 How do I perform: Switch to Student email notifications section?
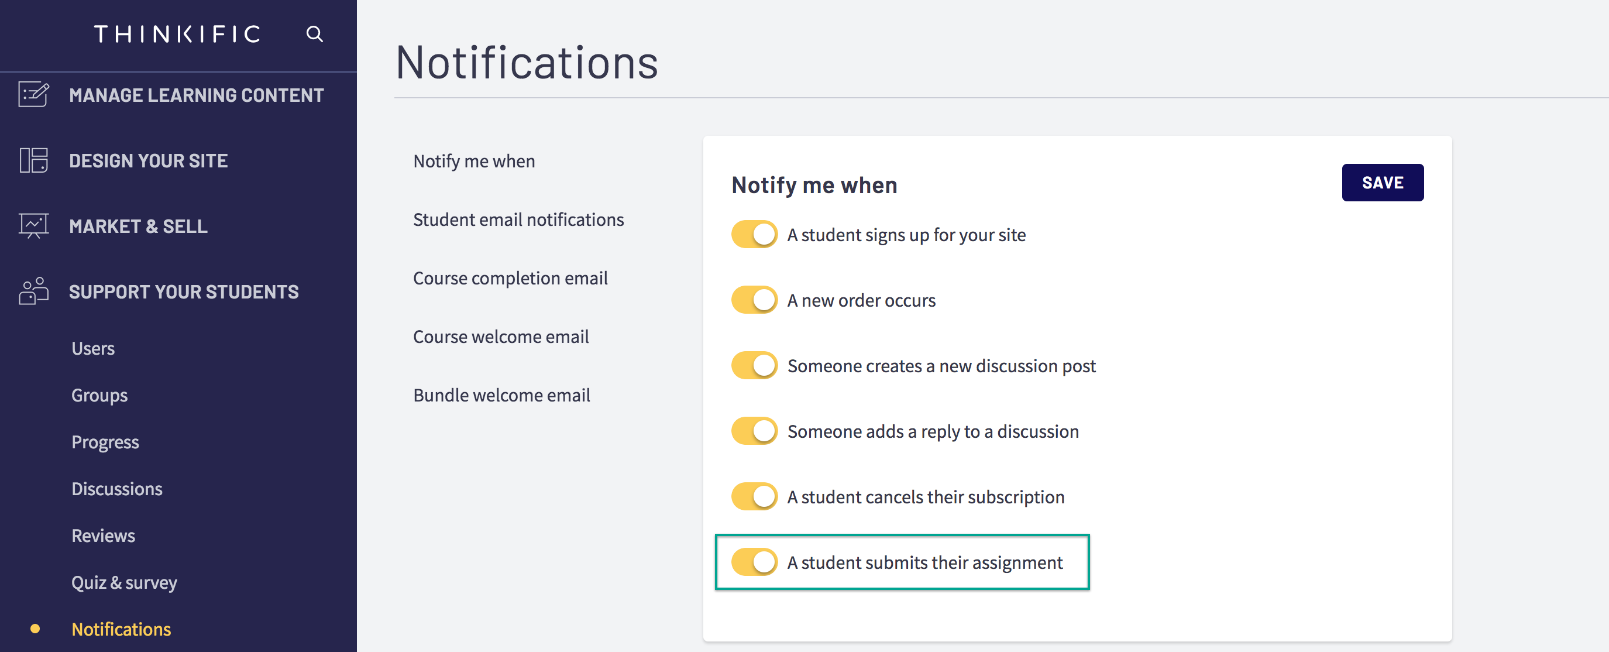click(x=518, y=219)
